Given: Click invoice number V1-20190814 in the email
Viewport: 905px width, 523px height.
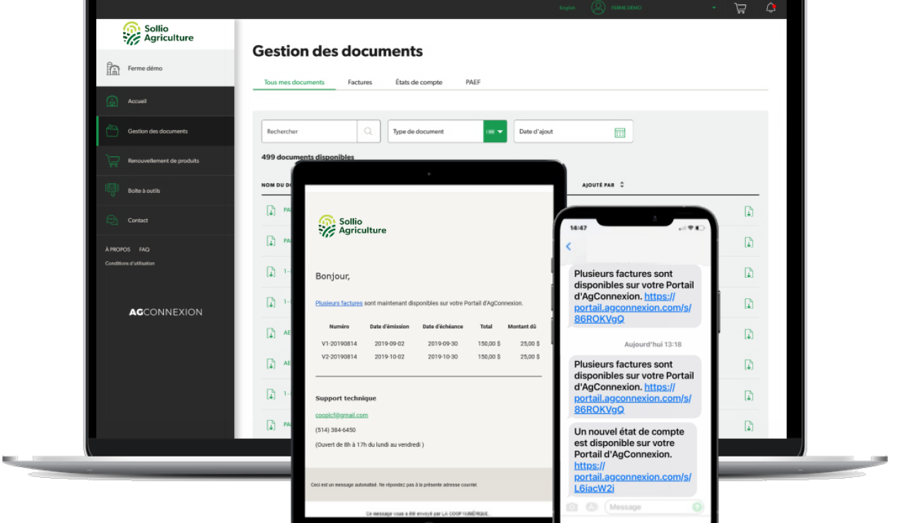Looking at the screenshot, I should click(x=339, y=343).
